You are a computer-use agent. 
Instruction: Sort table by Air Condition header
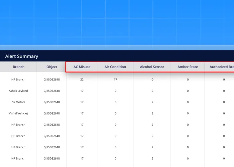[115, 67]
